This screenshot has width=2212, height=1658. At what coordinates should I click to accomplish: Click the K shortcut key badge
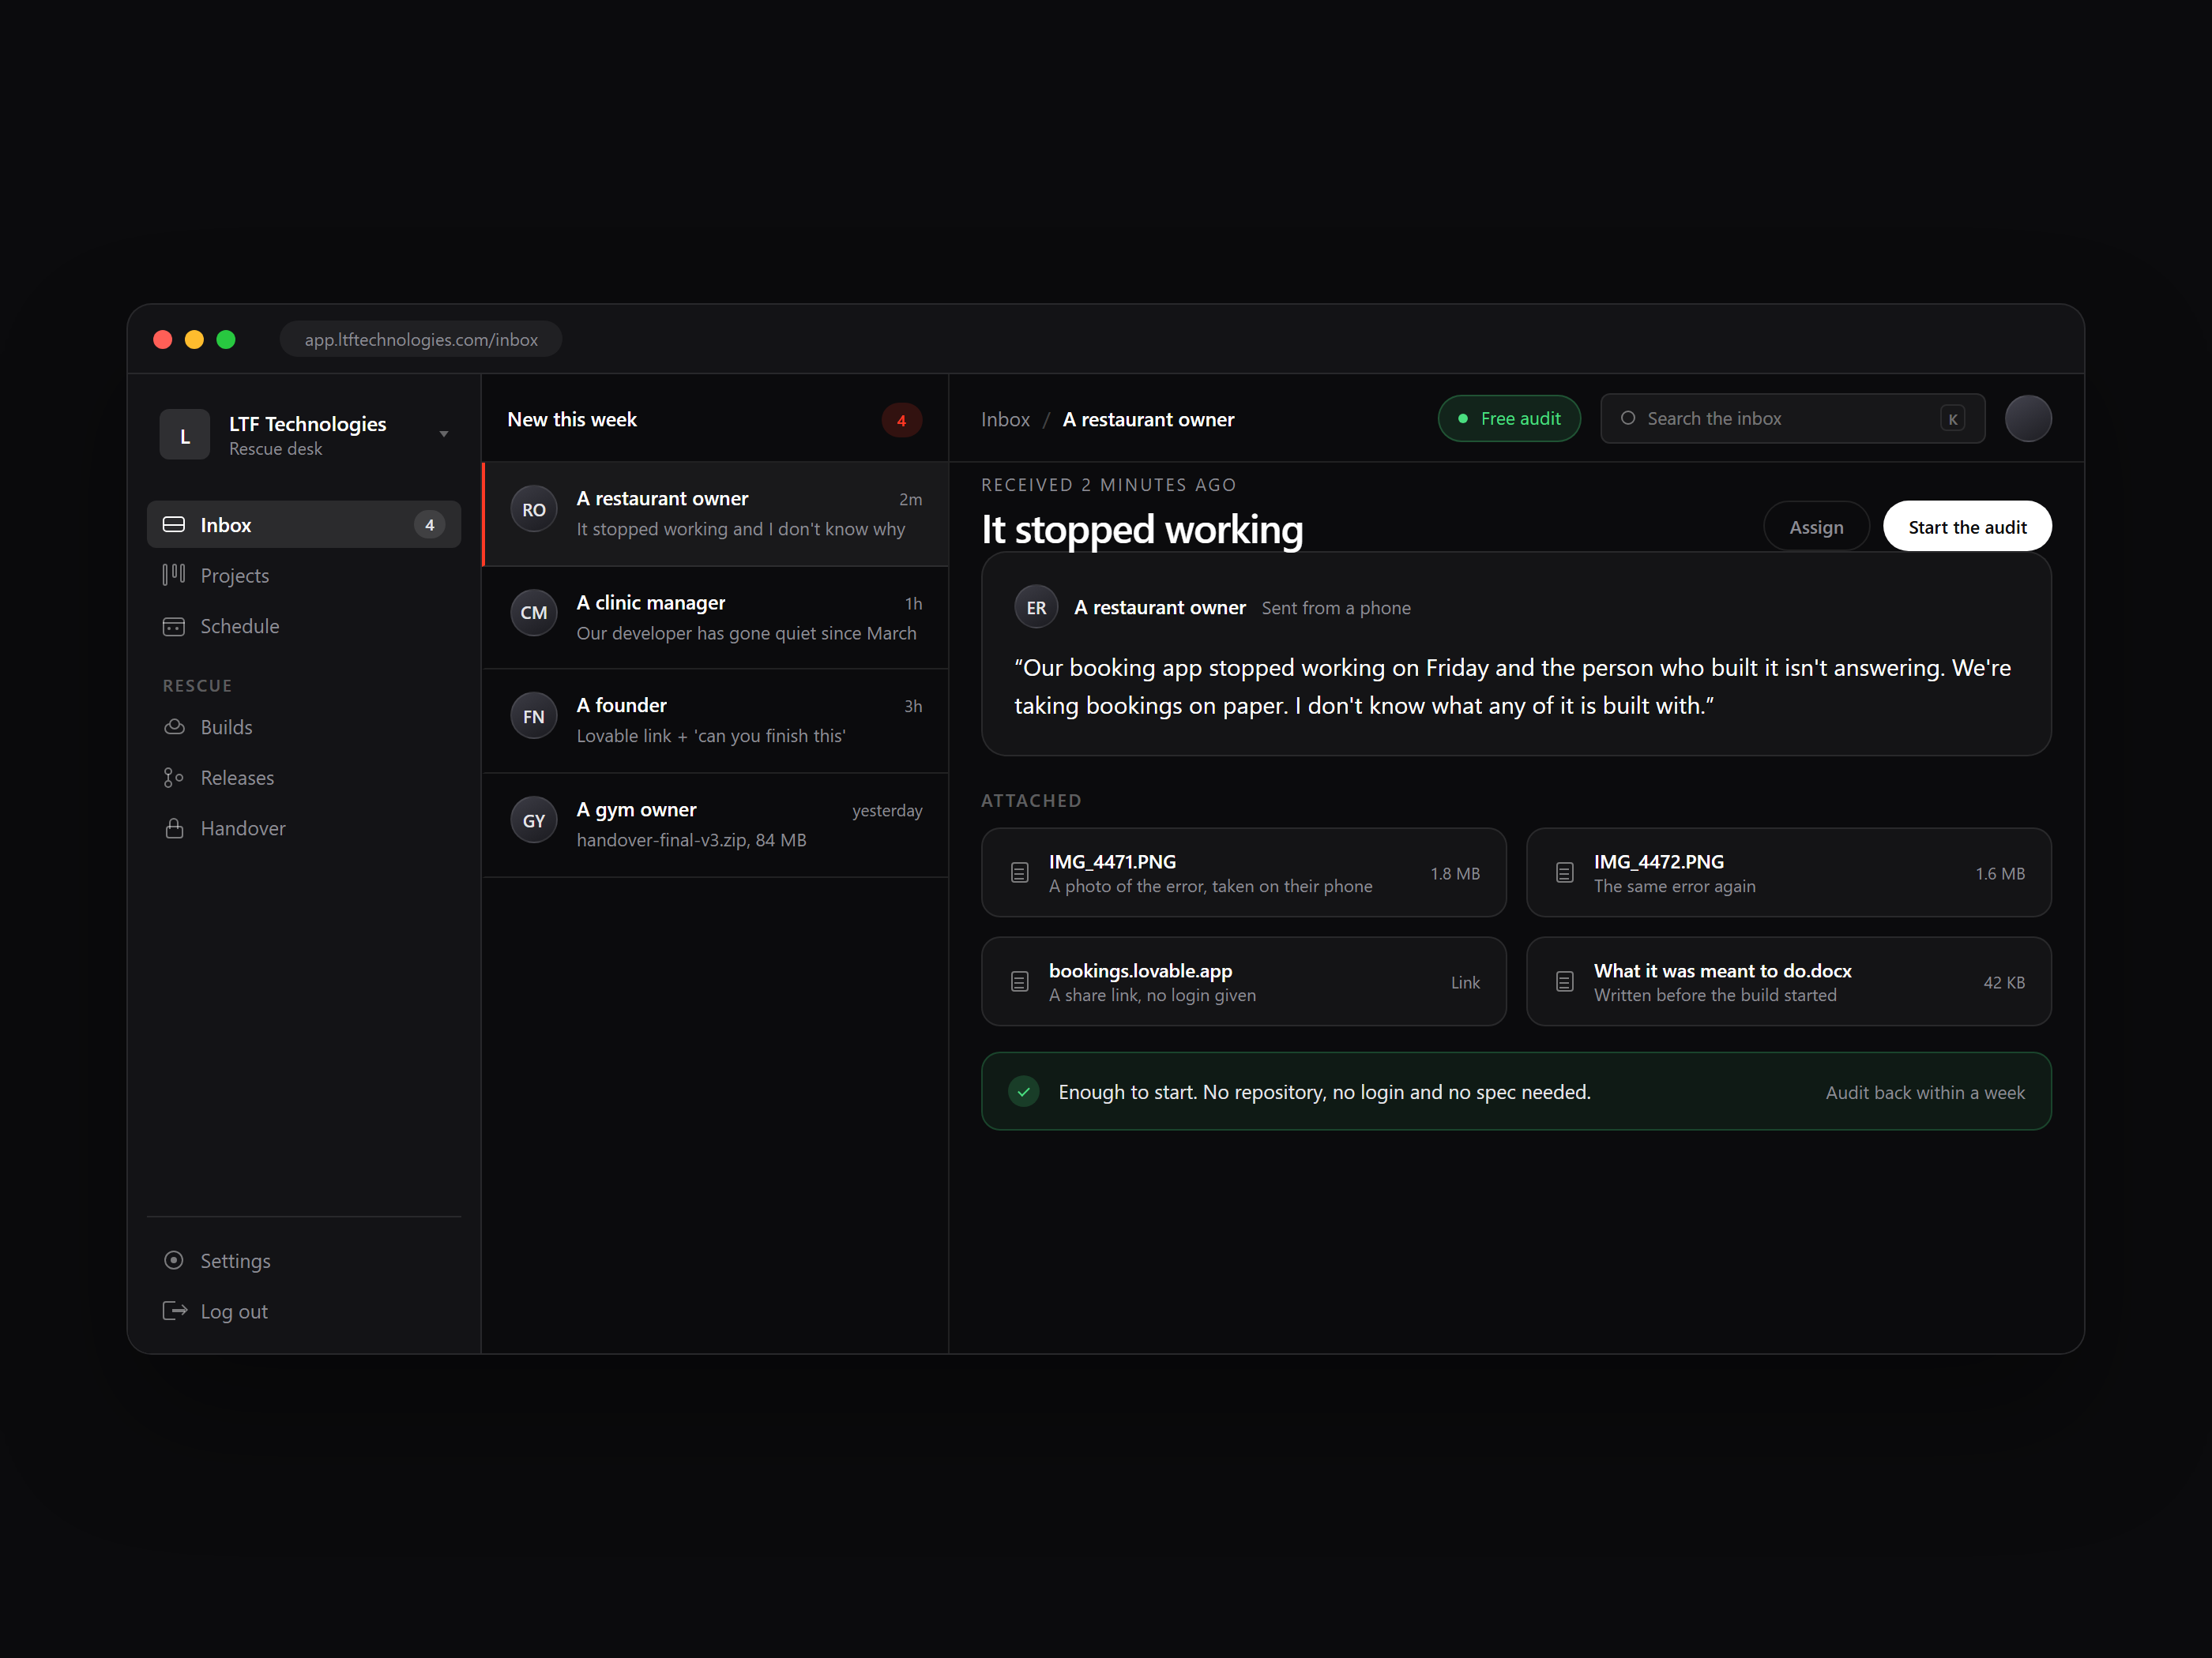(x=1952, y=418)
